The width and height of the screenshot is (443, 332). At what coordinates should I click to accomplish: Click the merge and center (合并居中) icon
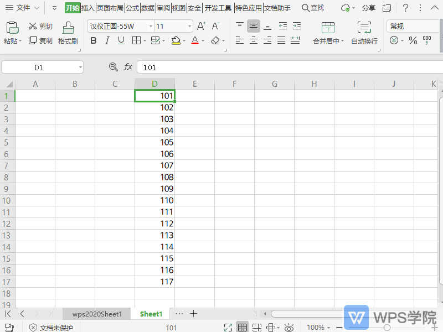328,28
